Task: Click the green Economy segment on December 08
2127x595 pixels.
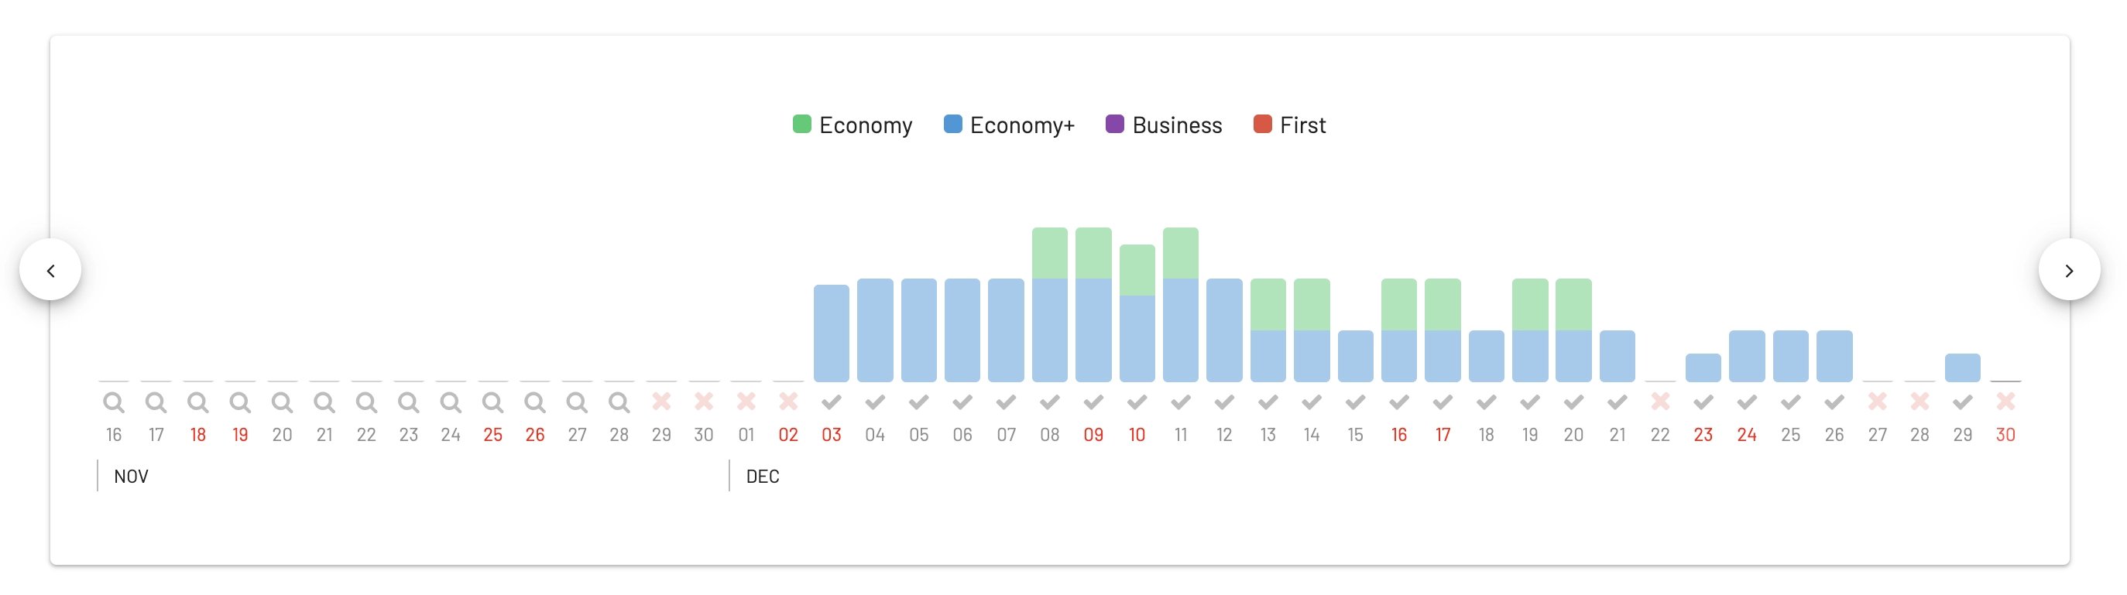Action: coord(1049,253)
